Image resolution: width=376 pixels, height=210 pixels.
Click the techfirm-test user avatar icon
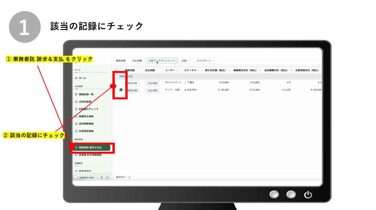point(76,177)
